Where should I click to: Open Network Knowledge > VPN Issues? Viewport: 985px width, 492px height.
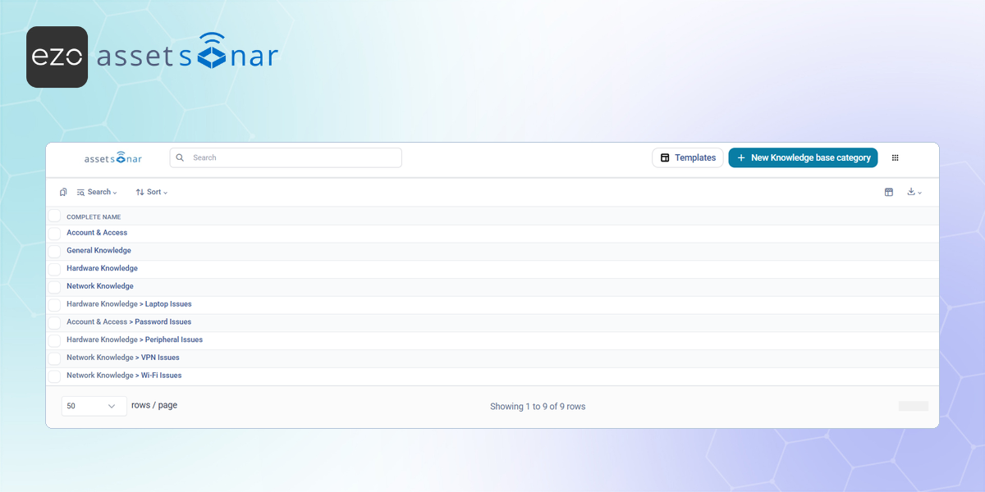(123, 358)
